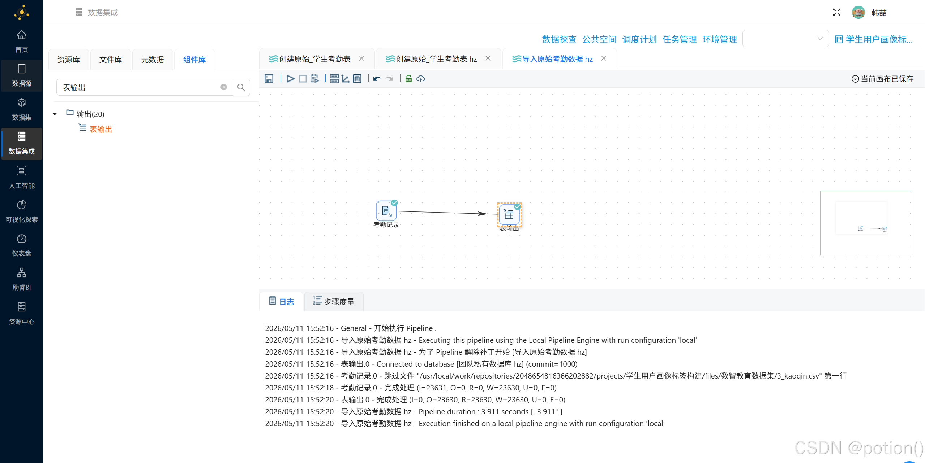925x463 pixels.
Task: Click the search magnifier button
Action: (x=241, y=87)
